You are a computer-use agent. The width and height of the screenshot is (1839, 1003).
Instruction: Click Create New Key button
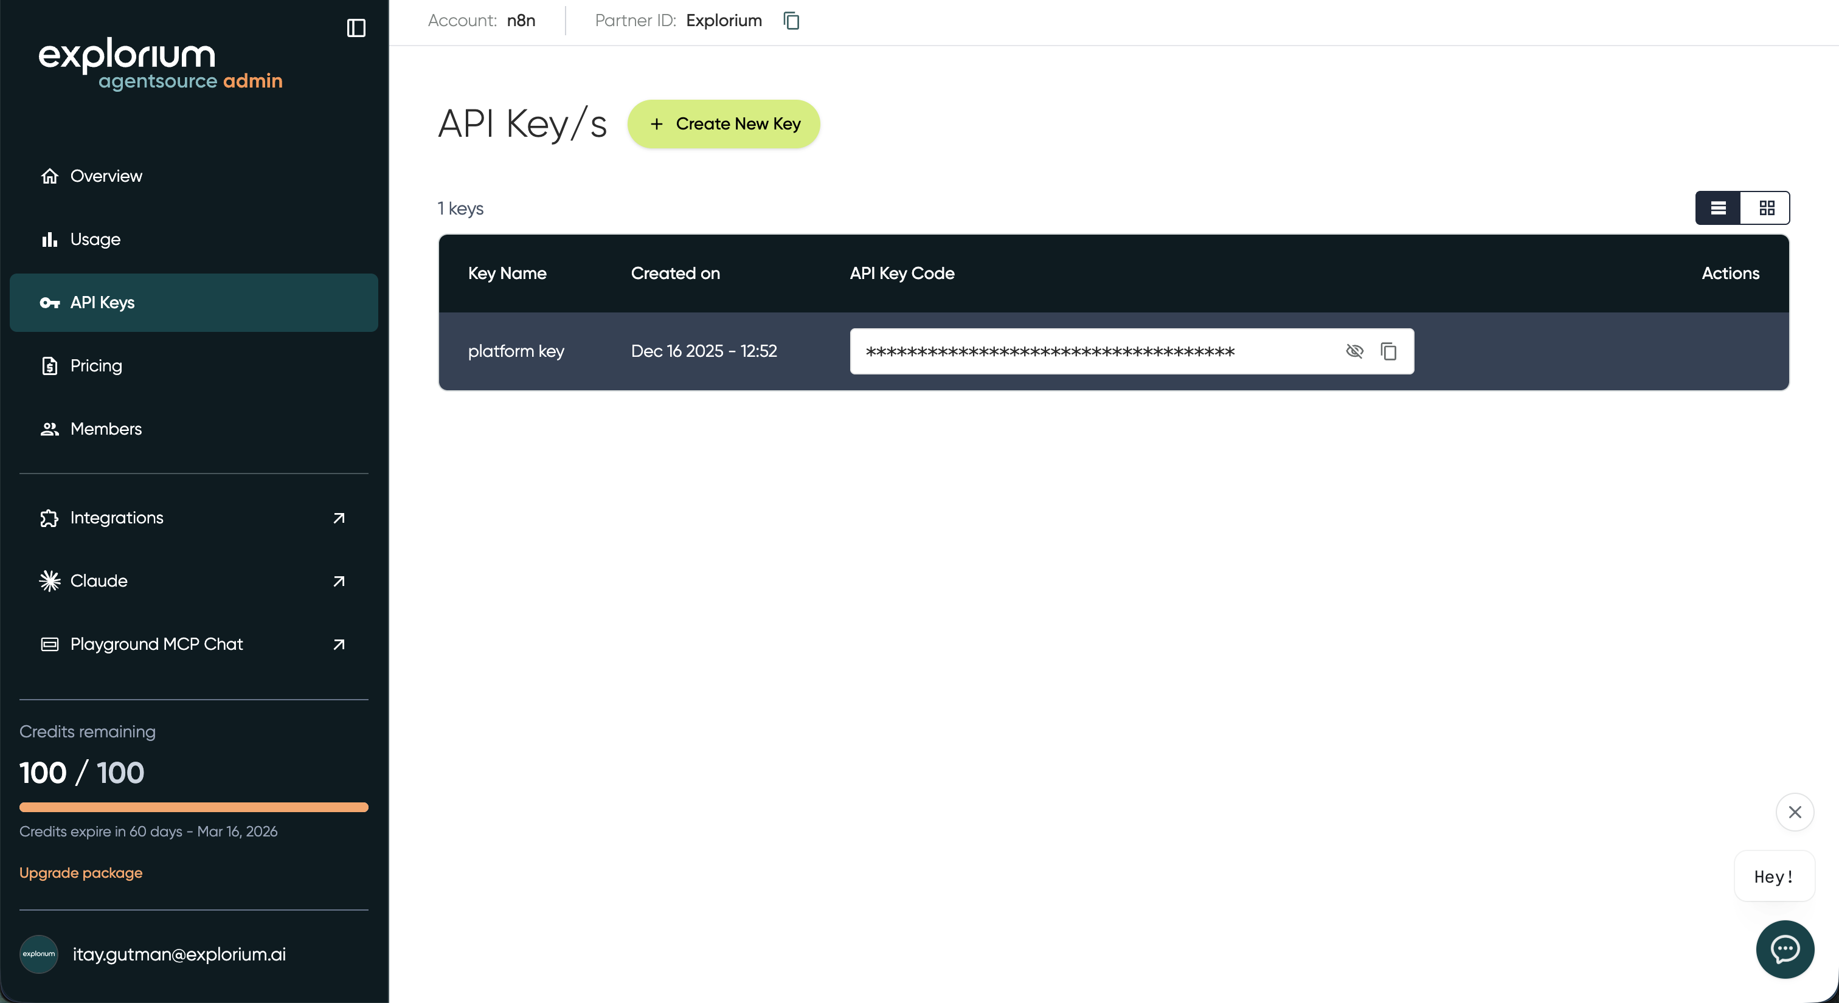(723, 124)
